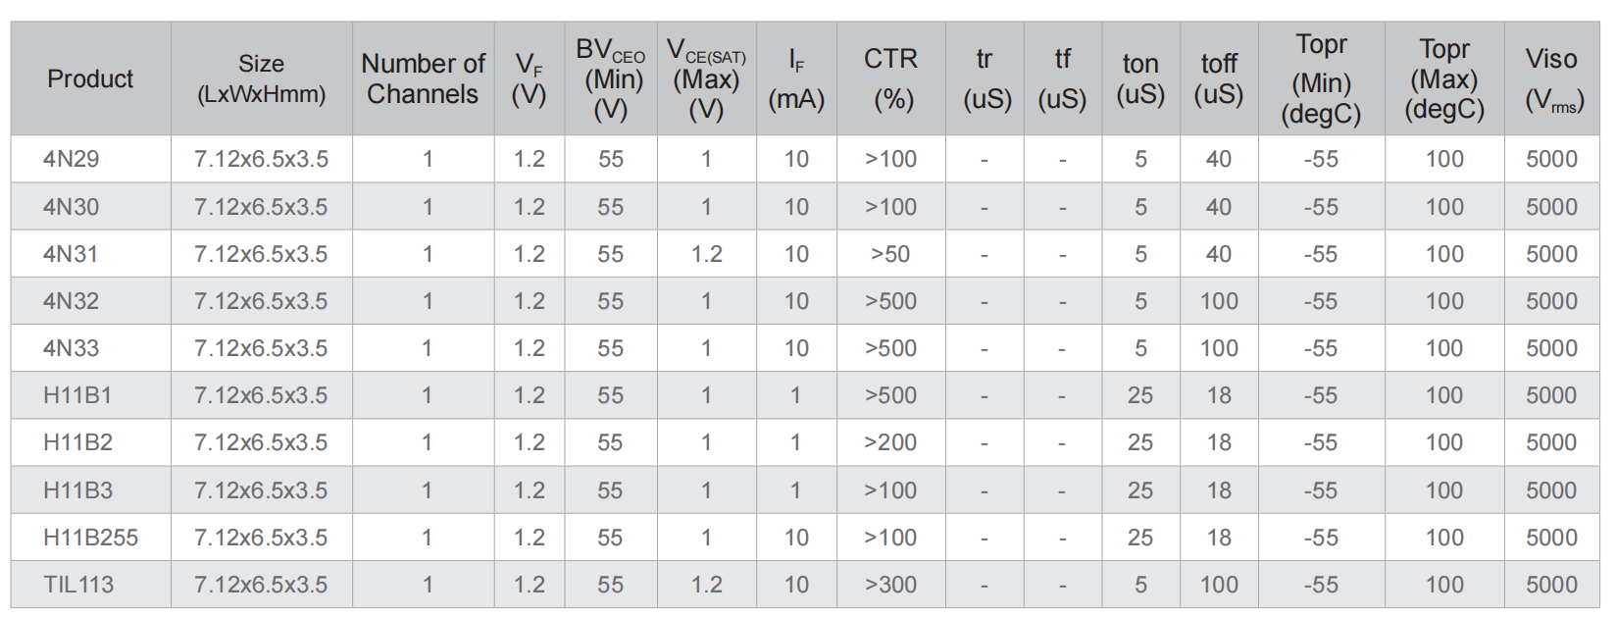
Task: Click the Product column header
Action: (x=90, y=78)
